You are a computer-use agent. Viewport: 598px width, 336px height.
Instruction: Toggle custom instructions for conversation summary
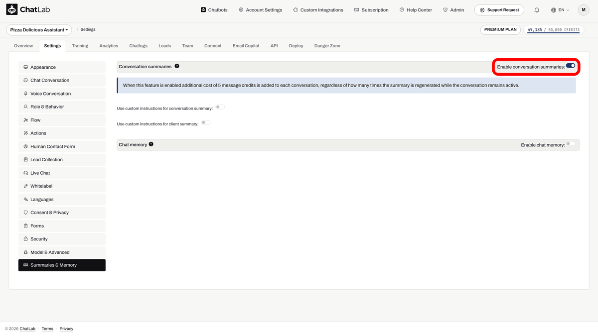point(220,107)
